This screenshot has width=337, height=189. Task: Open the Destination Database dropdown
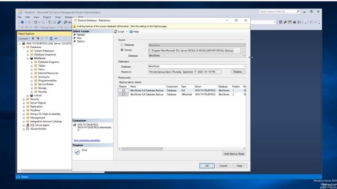point(244,67)
